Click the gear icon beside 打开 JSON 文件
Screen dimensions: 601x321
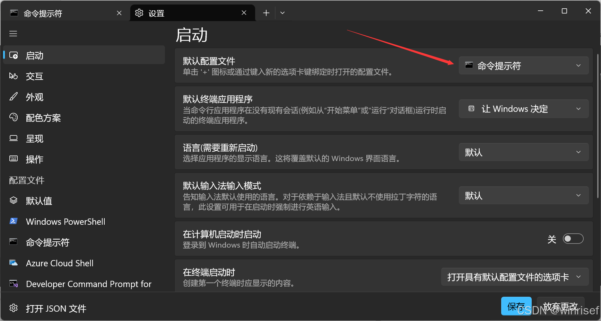click(x=14, y=308)
